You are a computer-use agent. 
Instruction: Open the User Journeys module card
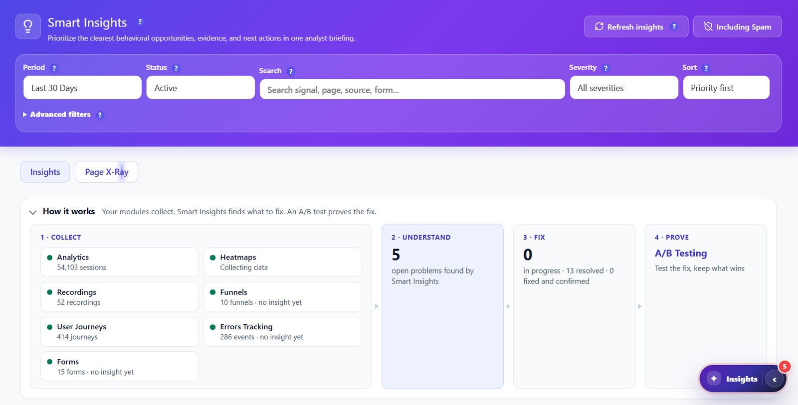pos(119,332)
